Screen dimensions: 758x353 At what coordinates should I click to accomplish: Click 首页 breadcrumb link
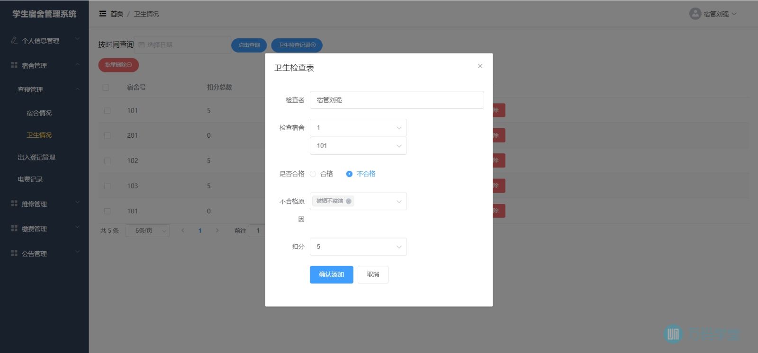pyautogui.click(x=117, y=14)
